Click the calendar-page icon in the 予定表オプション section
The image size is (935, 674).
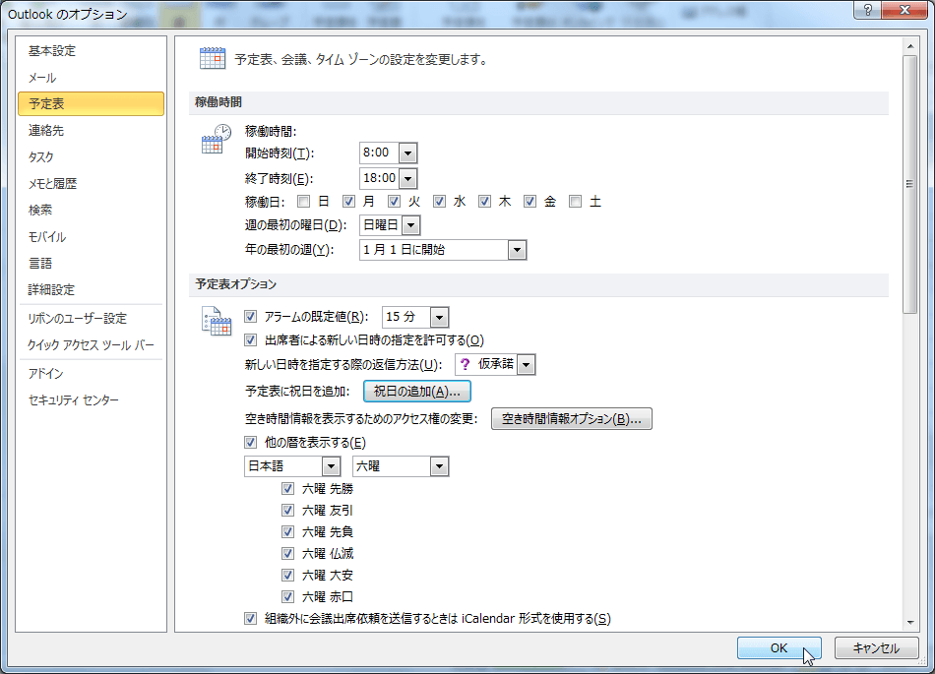[x=216, y=321]
